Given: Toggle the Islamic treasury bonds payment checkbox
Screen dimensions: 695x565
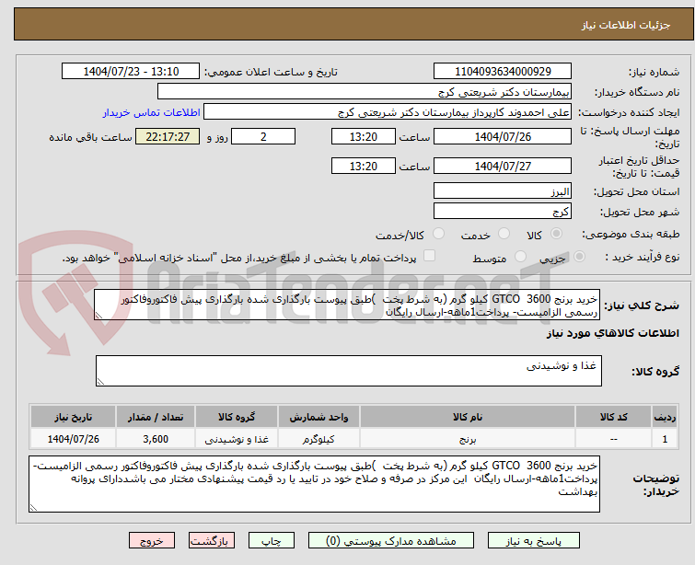Looking at the screenshot, I should [x=429, y=256].
